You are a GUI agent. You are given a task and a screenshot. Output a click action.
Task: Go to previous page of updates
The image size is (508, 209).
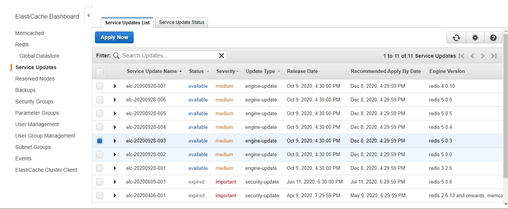pos(472,56)
